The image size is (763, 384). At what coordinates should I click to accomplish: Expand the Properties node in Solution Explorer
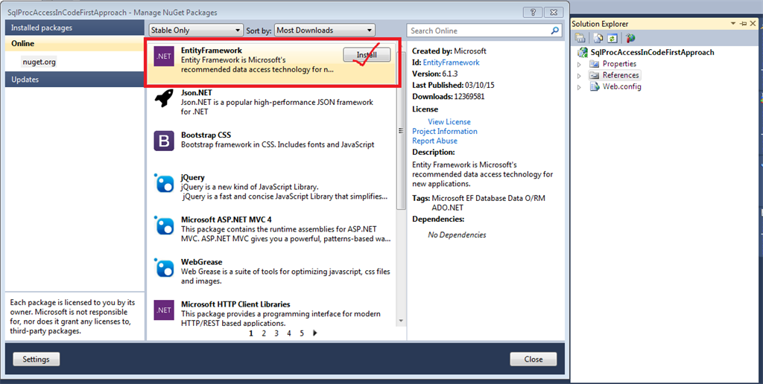[x=579, y=64]
